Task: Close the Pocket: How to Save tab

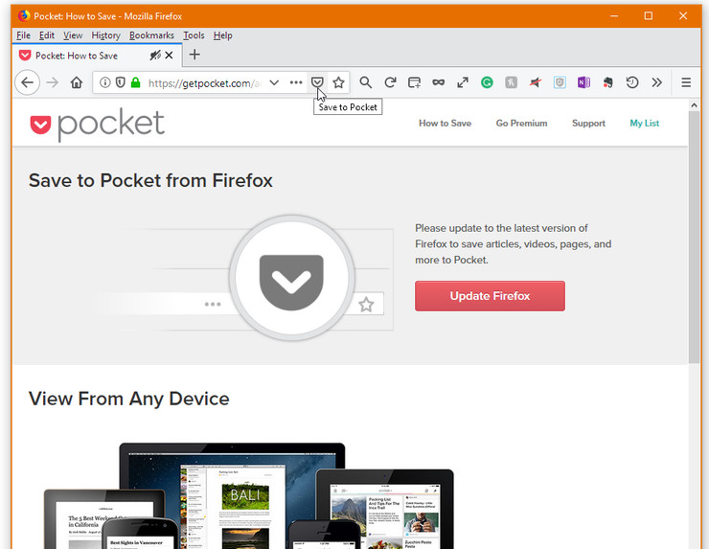Action: (169, 56)
